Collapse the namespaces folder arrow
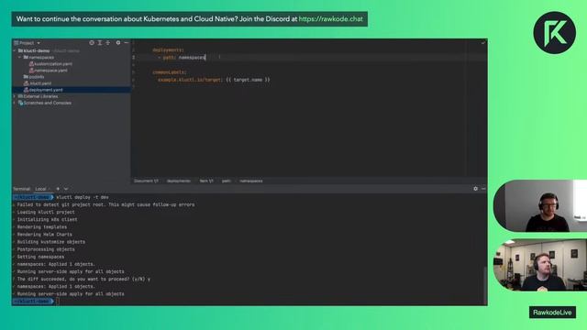 (20, 57)
